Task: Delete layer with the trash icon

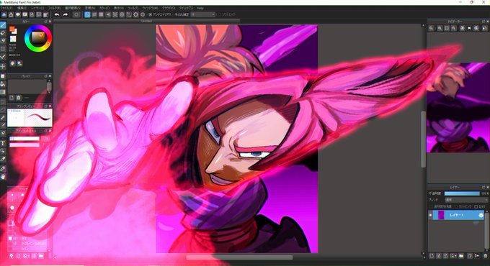Action: tap(485, 256)
